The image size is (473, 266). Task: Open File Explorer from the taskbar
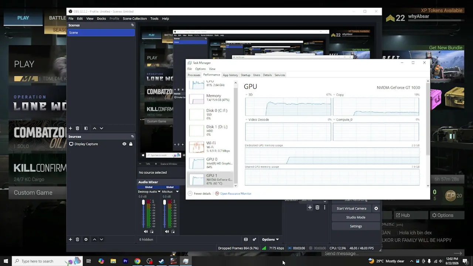coord(113,261)
